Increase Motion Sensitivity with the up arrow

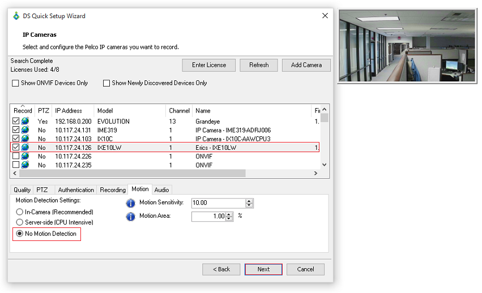coord(250,201)
